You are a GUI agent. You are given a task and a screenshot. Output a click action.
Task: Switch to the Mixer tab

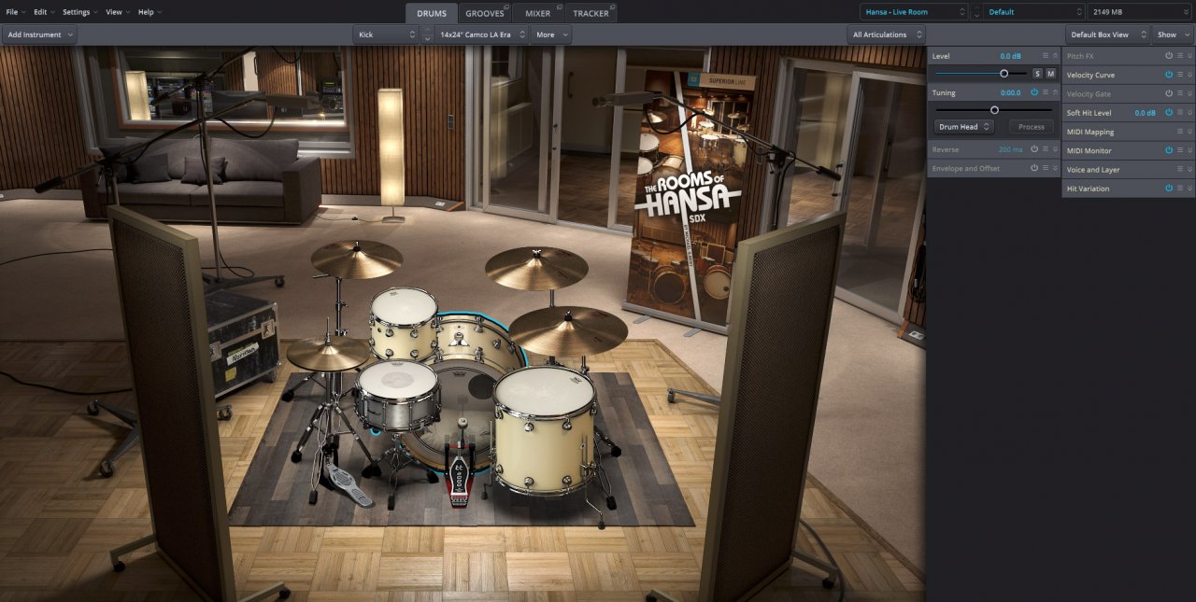pyautogui.click(x=538, y=13)
